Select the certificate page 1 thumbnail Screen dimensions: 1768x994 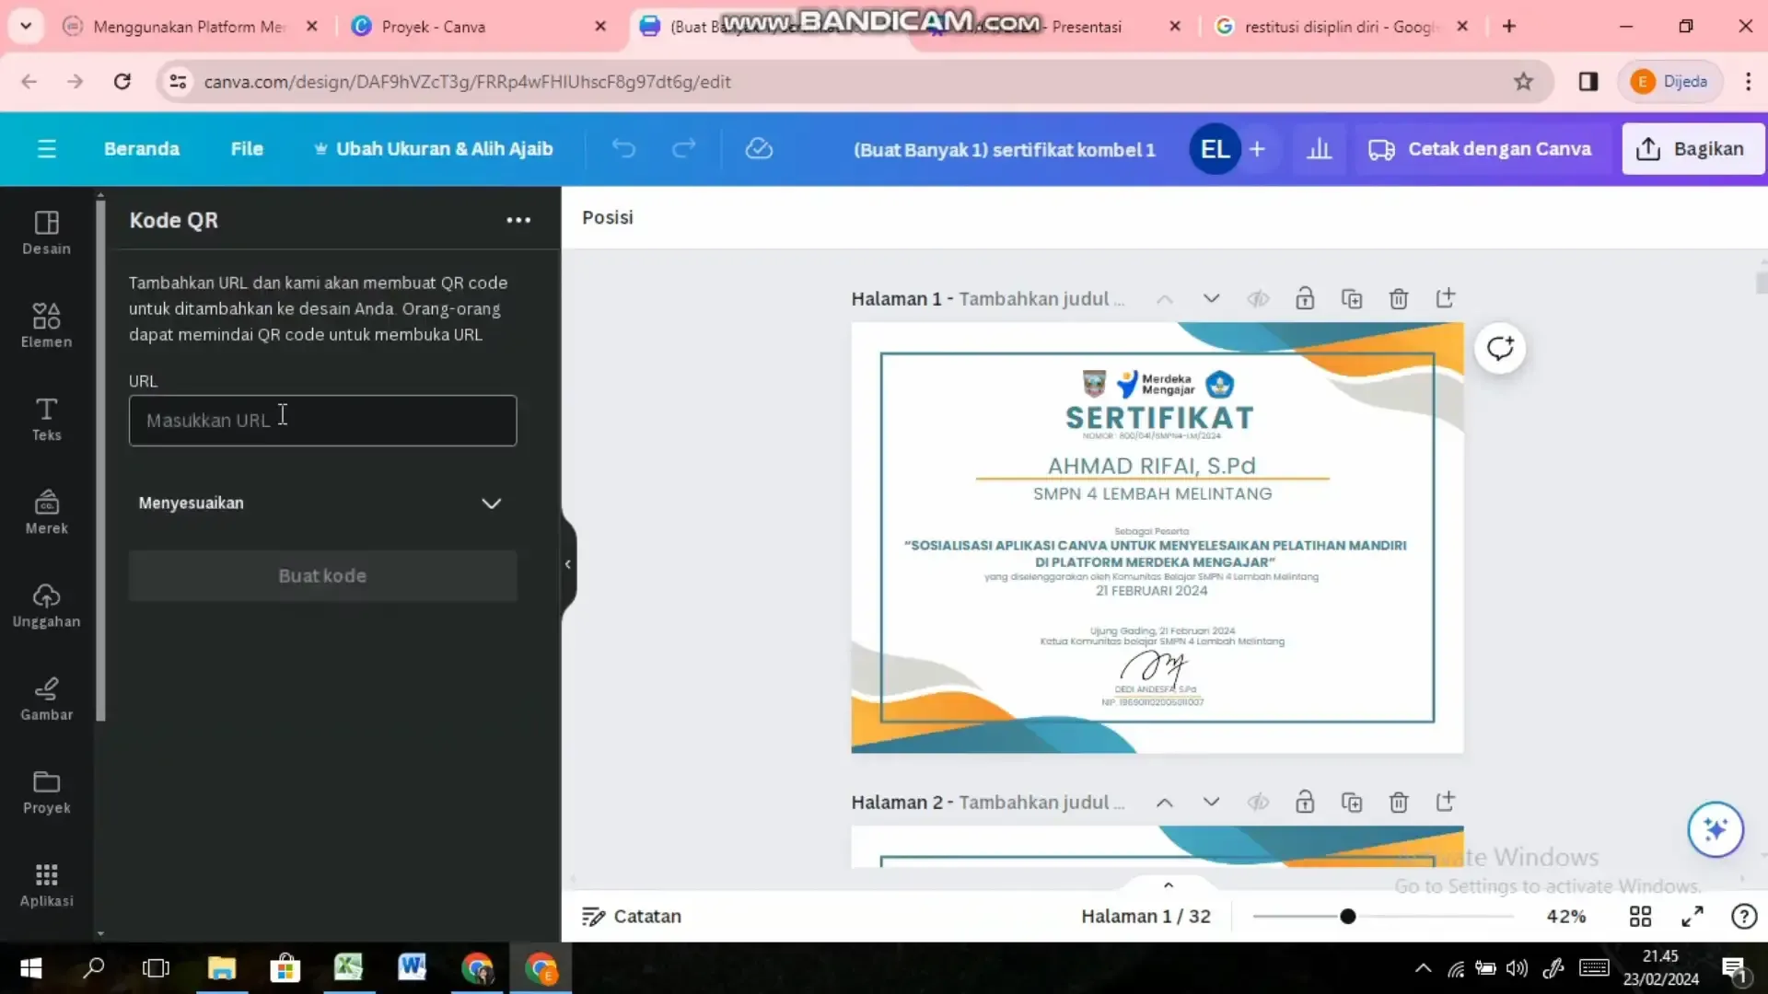1157,537
